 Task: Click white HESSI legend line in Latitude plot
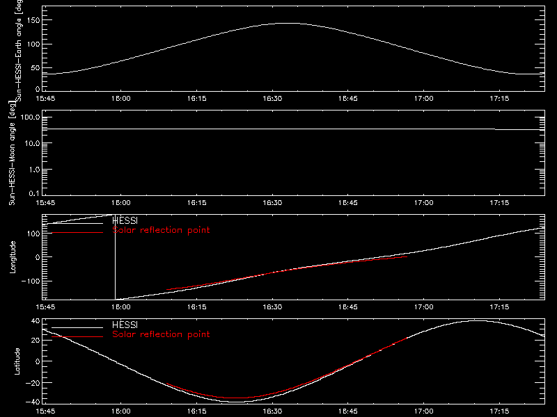pos(77,327)
